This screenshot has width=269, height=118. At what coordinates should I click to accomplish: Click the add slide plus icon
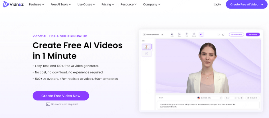147,54
